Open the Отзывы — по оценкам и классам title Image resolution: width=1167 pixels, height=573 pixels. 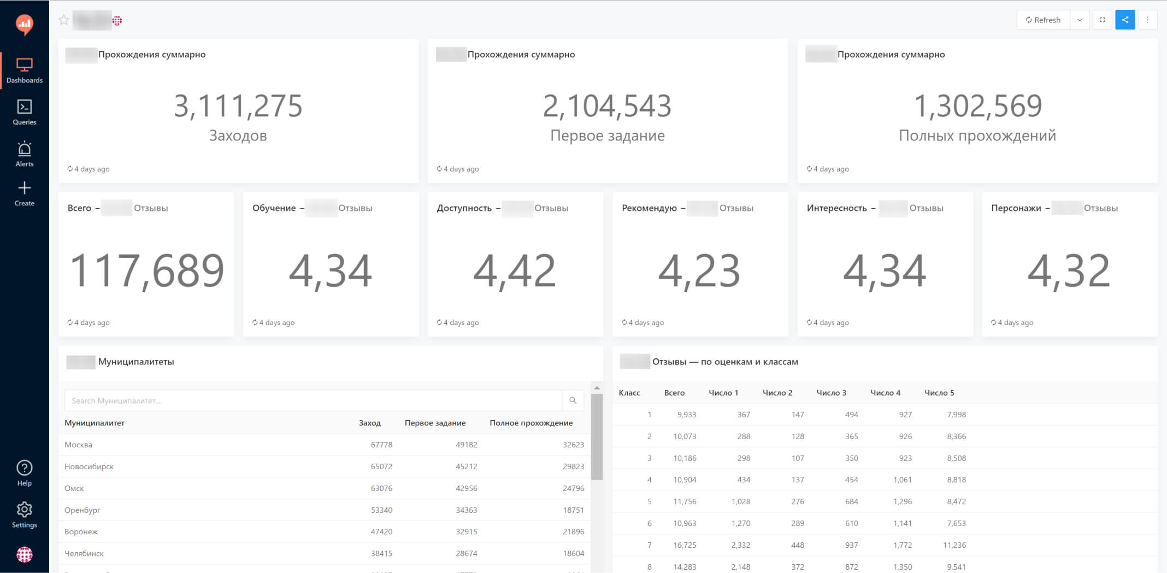pos(725,362)
